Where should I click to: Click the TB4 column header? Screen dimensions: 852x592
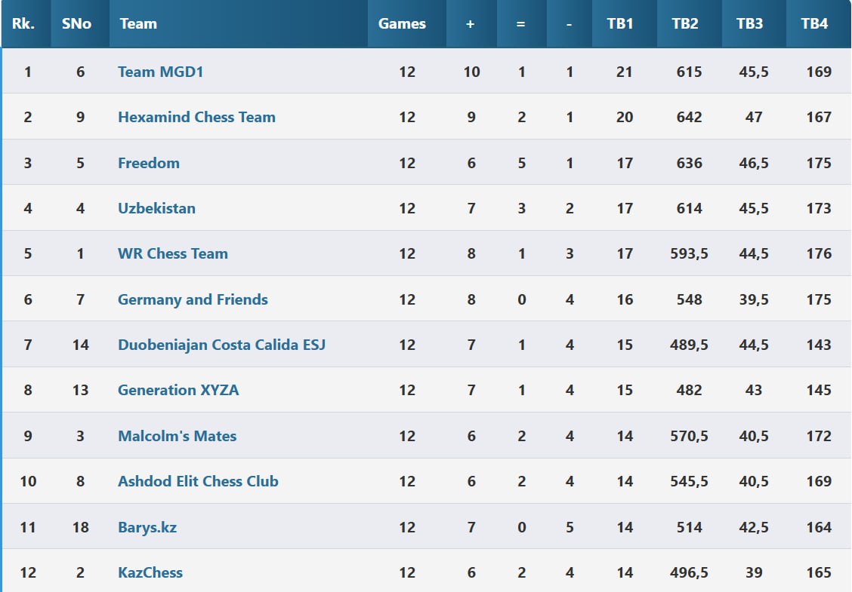click(x=814, y=24)
